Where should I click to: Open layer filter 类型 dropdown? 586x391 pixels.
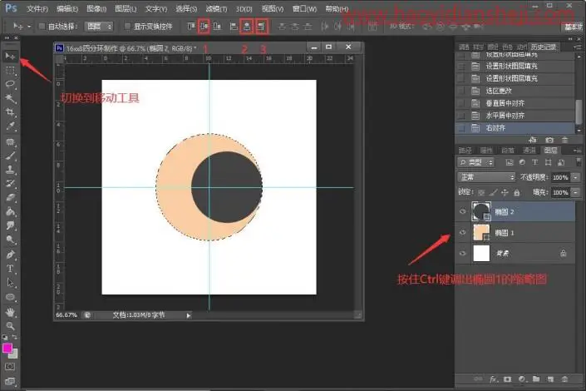click(476, 162)
